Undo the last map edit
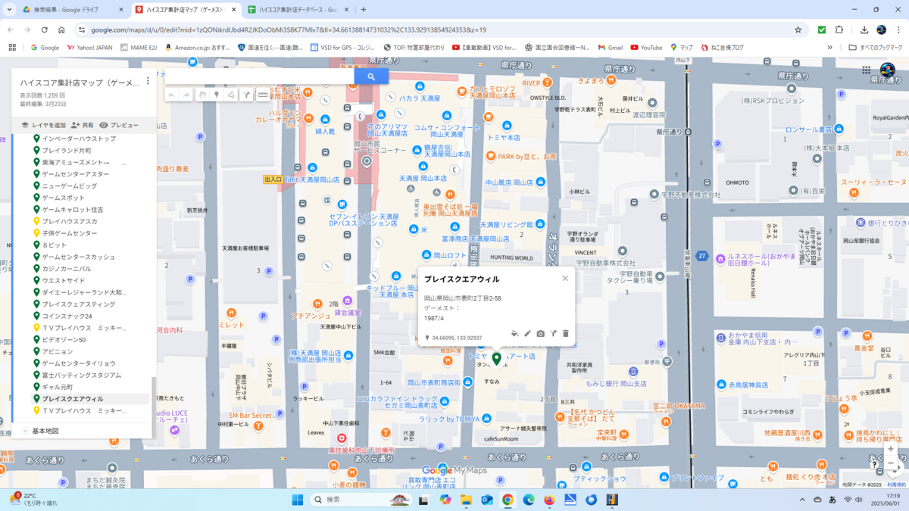This screenshot has height=511, width=909. pyautogui.click(x=171, y=95)
